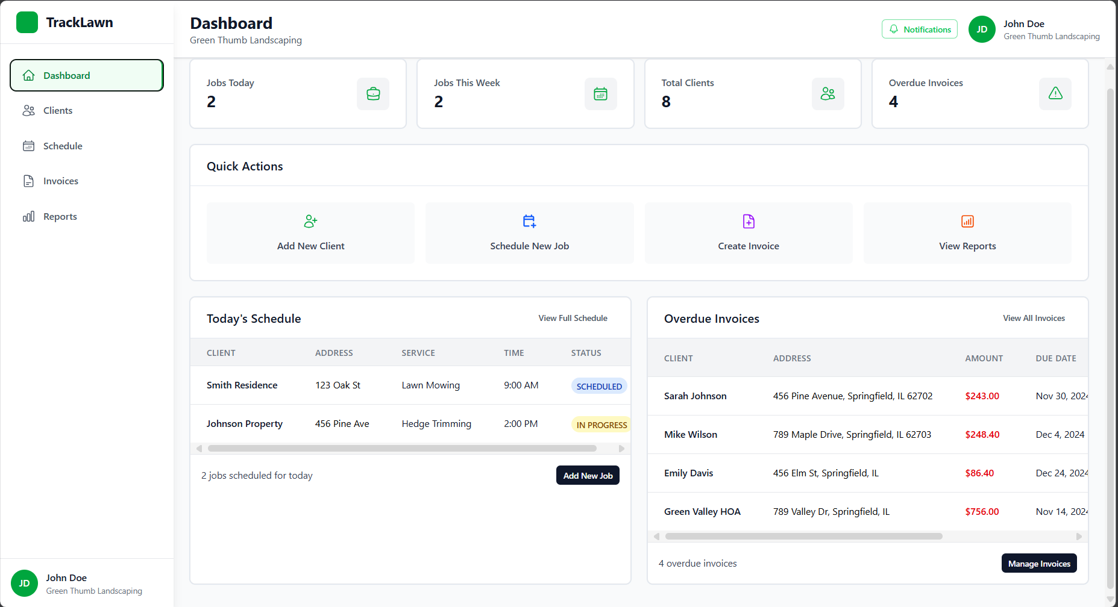This screenshot has height=607, width=1118.
Task: Click Emily Davis in overdue invoices
Action: [688, 473]
